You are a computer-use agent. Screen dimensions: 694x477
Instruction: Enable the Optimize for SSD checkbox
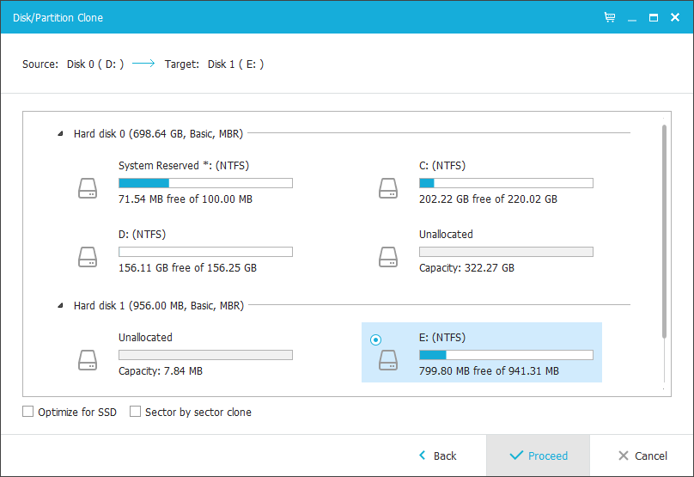pyautogui.click(x=27, y=412)
